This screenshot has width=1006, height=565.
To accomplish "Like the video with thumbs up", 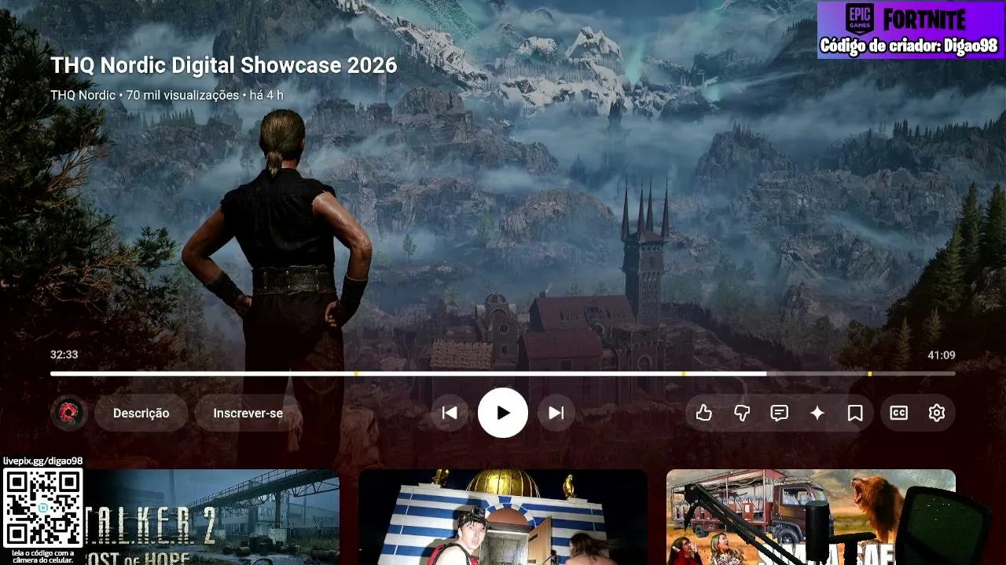I will 704,413.
